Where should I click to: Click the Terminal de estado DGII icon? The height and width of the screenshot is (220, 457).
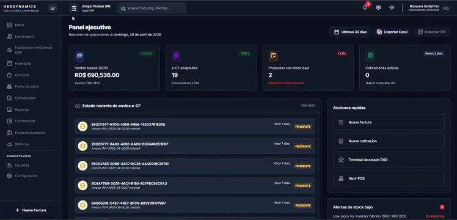point(341,159)
